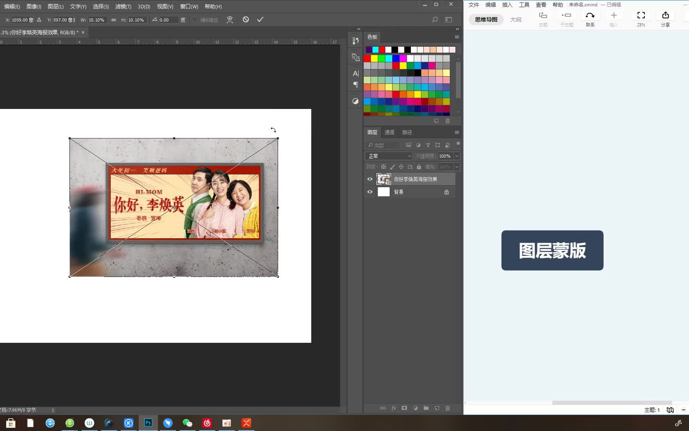Open the History panel icon
This screenshot has height=431, width=689.
pos(355,40)
